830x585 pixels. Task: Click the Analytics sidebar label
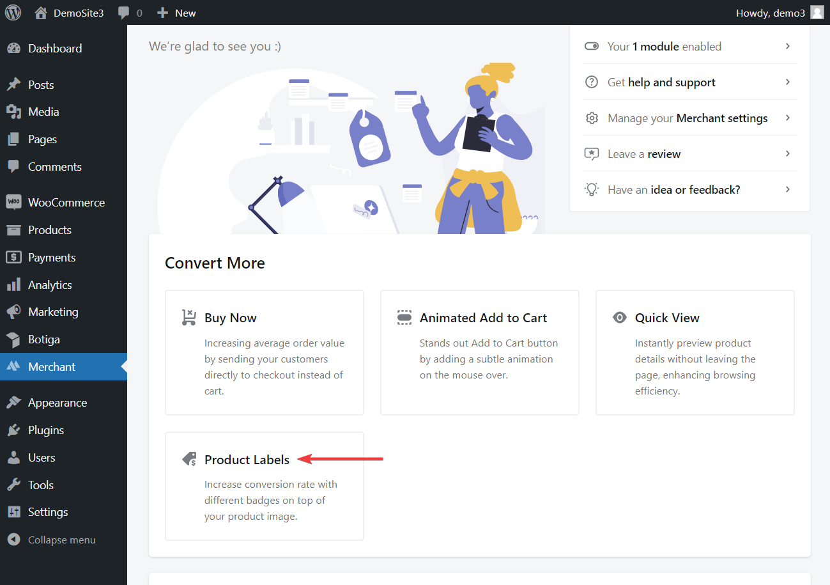(x=50, y=285)
